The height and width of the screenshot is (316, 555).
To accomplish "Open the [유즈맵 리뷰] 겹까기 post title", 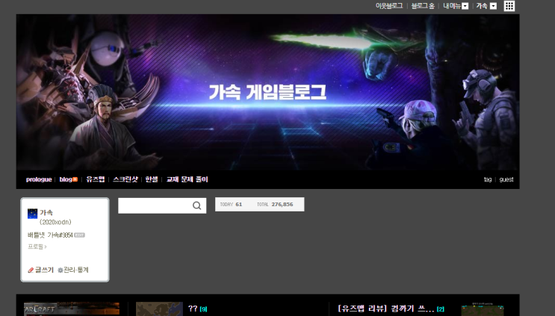I will pos(385,309).
